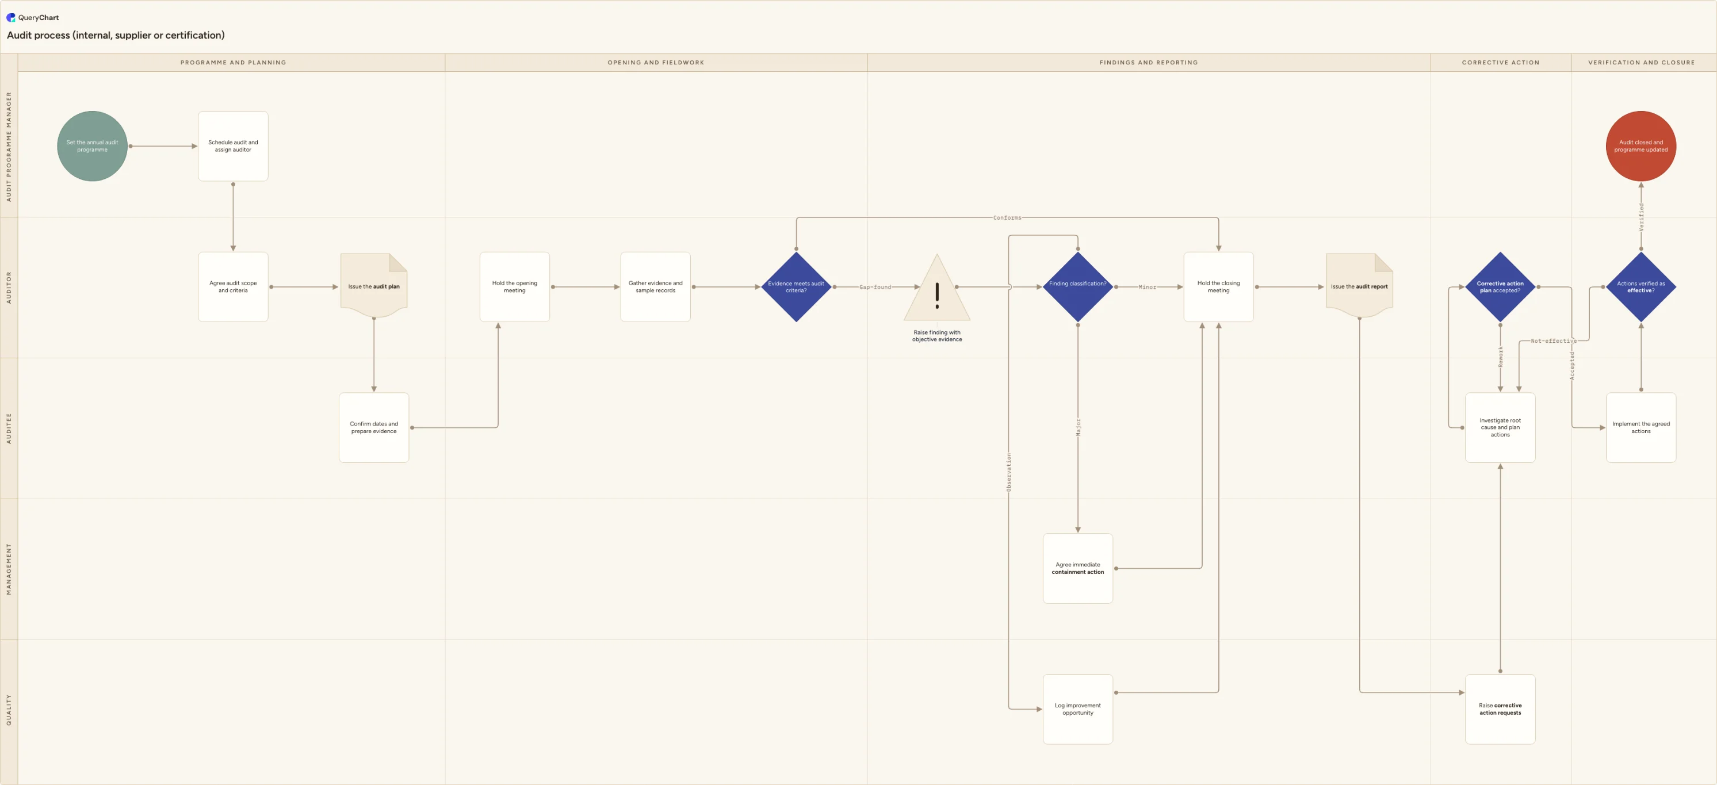The height and width of the screenshot is (785, 1717).
Task: Select the Log improvement opportunity box
Action: [1077, 709]
